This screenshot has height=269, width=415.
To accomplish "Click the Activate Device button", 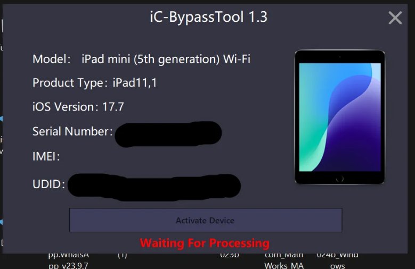I will coord(206,220).
